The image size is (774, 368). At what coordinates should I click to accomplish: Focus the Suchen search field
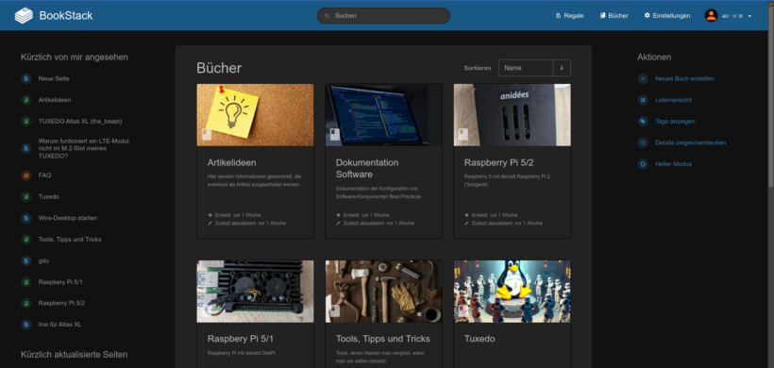383,16
